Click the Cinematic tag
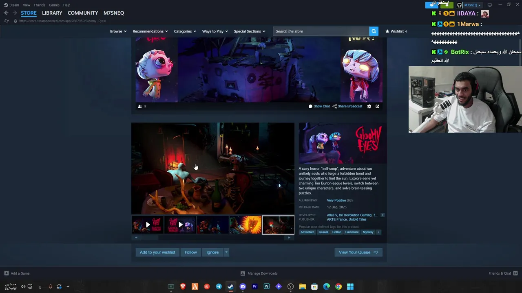 352,232
